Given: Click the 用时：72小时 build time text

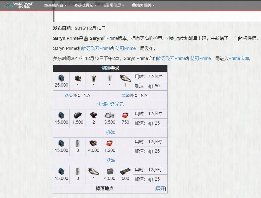Looking at the screenshot, I should [x=148, y=77].
